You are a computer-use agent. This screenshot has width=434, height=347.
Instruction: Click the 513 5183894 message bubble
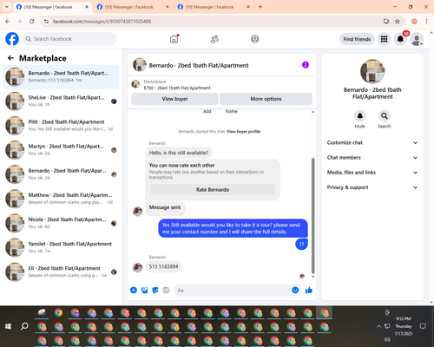(x=163, y=266)
